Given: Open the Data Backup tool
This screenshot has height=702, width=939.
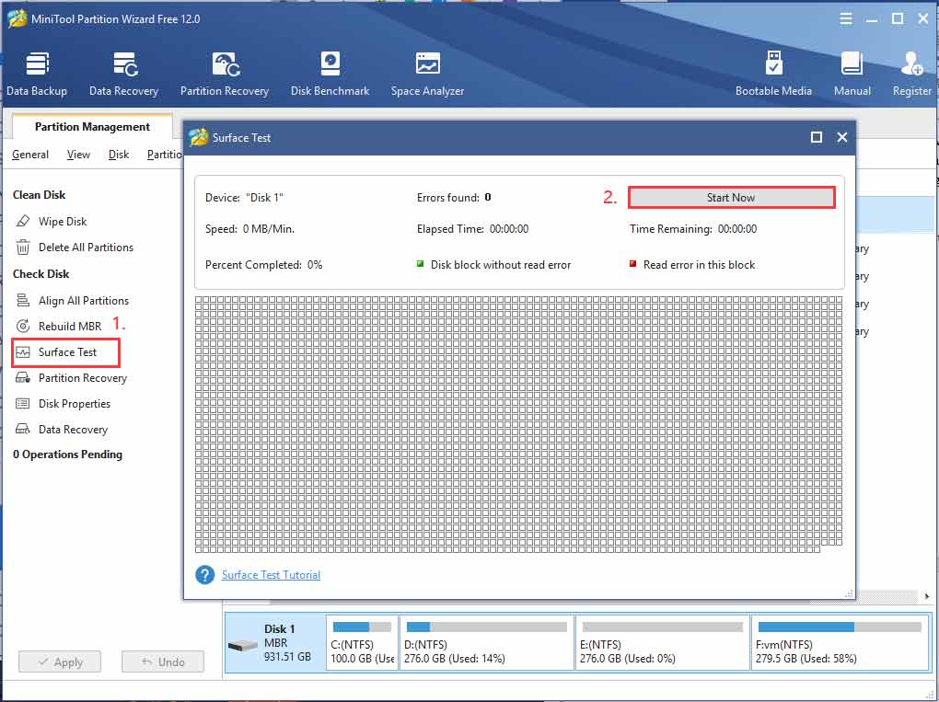Looking at the screenshot, I should point(37,74).
